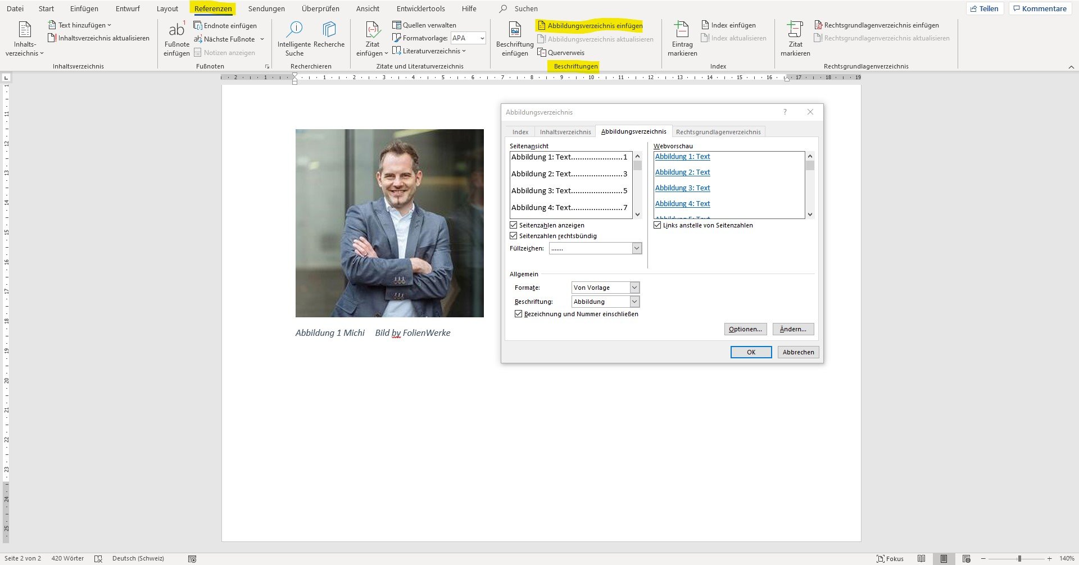Image resolution: width=1079 pixels, height=565 pixels.
Task: Click Zitat einfügen icon
Action: point(372,29)
